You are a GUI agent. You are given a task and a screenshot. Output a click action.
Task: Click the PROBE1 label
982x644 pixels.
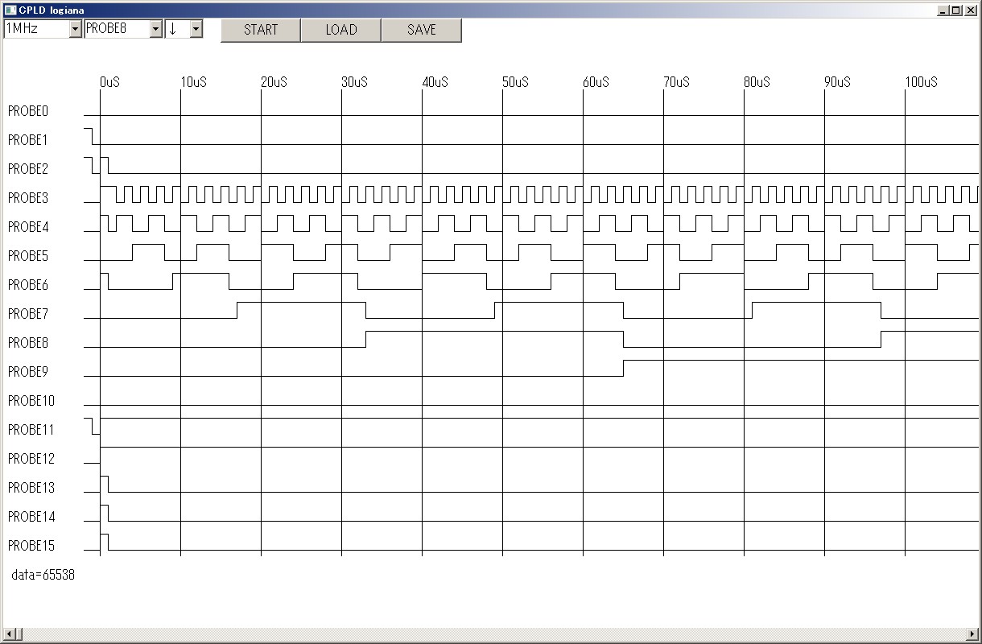28,140
